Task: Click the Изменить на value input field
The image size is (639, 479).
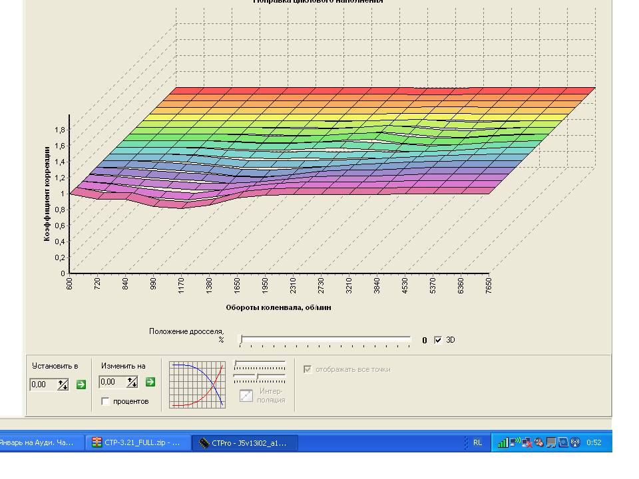Action: pos(112,382)
